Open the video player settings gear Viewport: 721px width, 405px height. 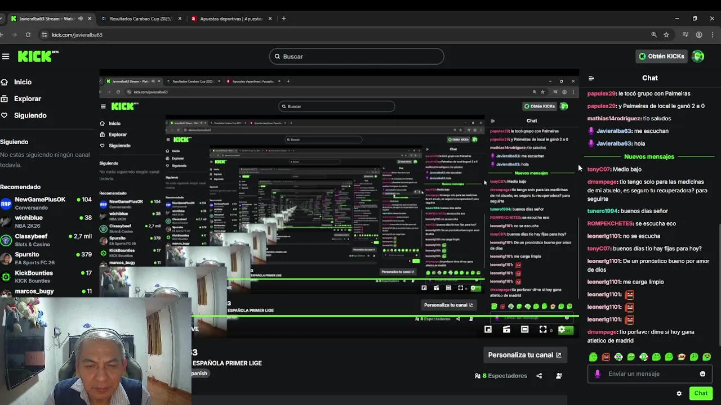(x=562, y=330)
